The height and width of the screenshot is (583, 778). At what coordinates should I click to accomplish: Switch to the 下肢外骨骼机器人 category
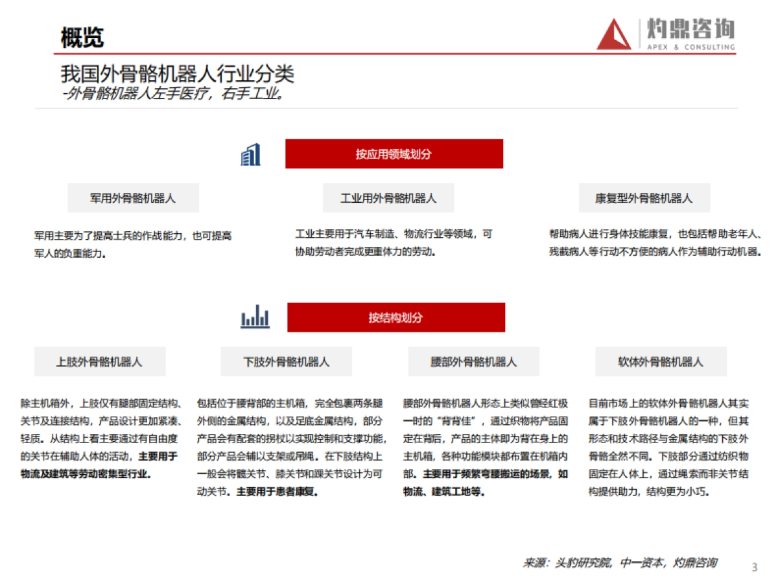(x=289, y=361)
